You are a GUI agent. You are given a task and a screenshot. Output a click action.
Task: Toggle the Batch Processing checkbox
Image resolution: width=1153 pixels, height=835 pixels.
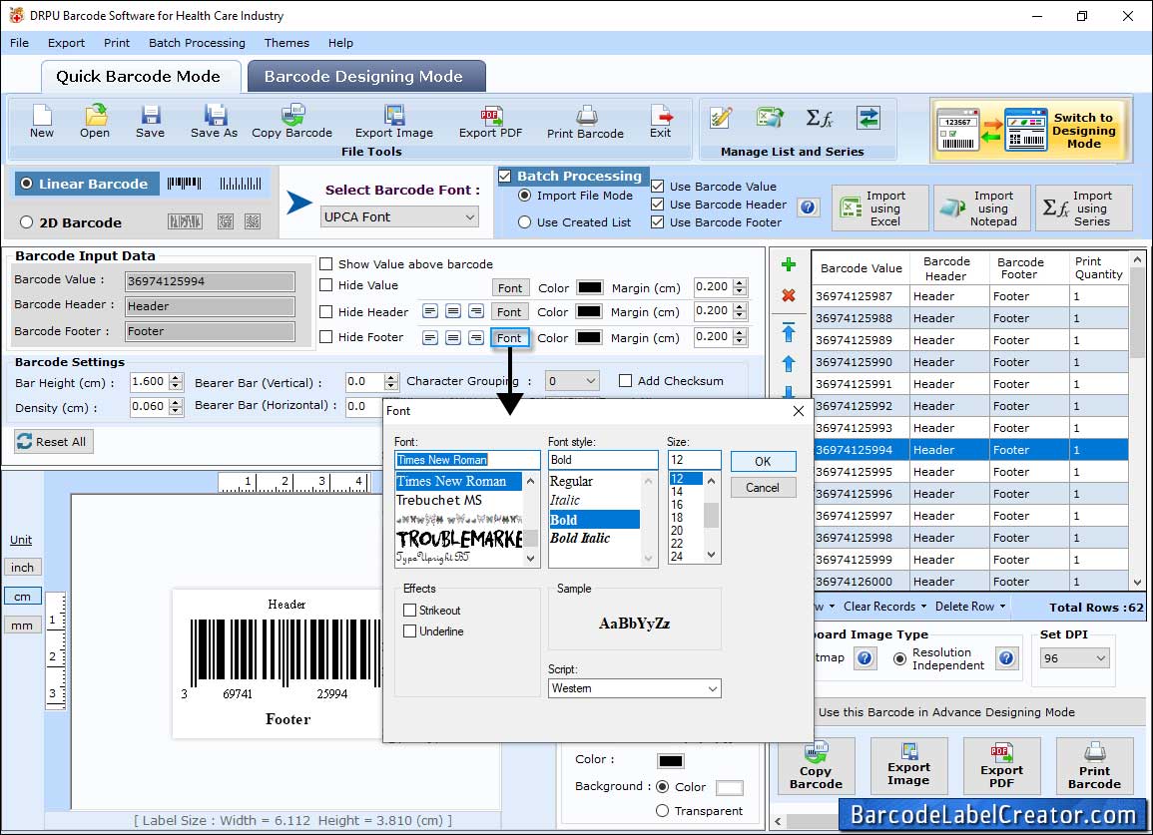[x=504, y=176]
